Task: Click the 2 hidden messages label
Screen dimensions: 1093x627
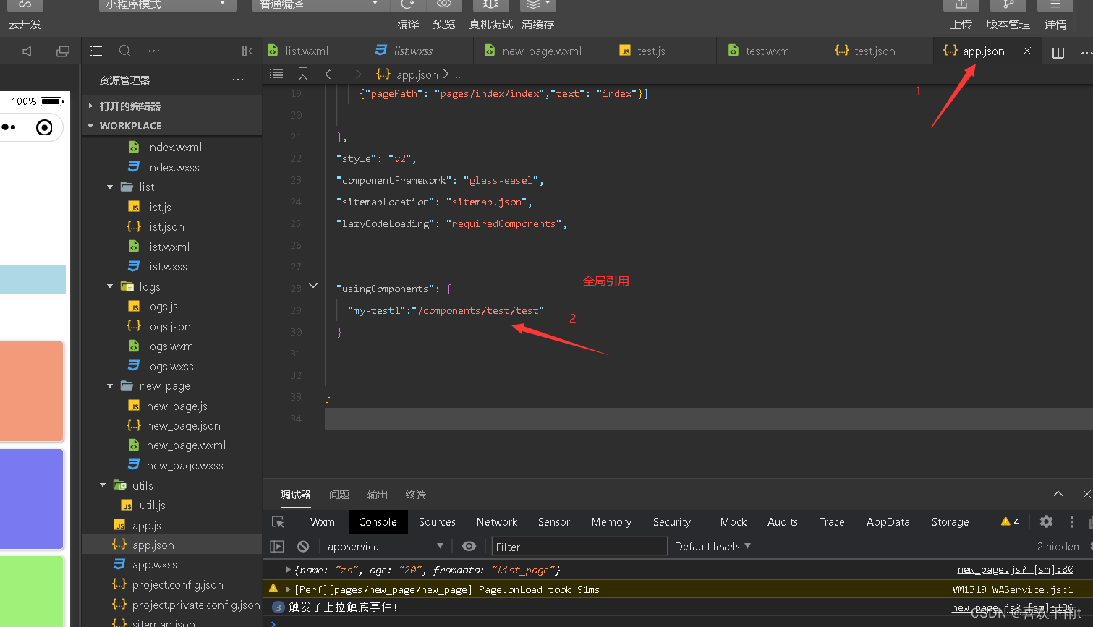Action: point(1058,546)
